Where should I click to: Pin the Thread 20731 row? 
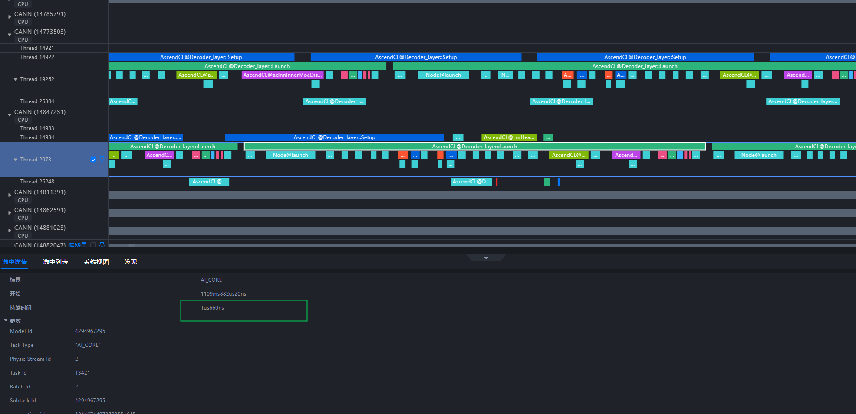pos(102,160)
